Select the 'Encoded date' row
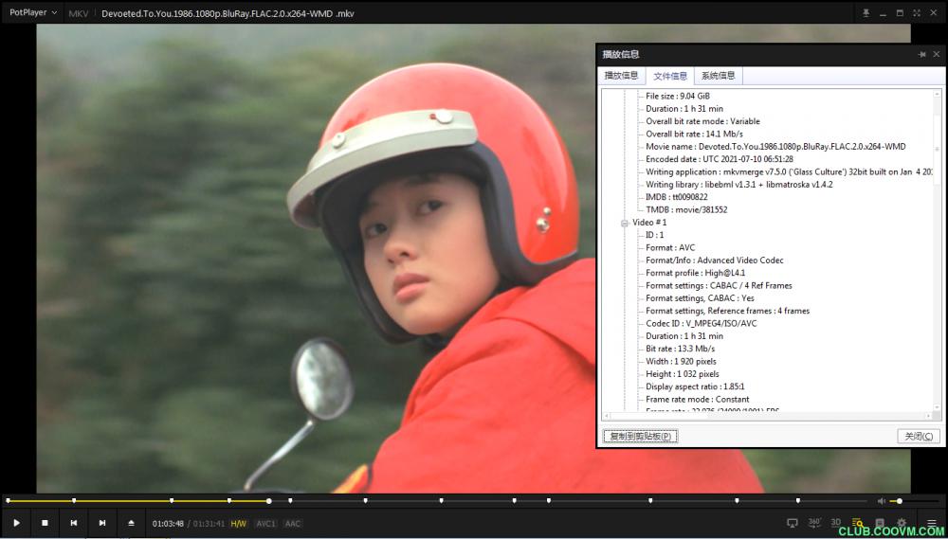The width and height of the screenshot is (948, 539). pos(720,159)
